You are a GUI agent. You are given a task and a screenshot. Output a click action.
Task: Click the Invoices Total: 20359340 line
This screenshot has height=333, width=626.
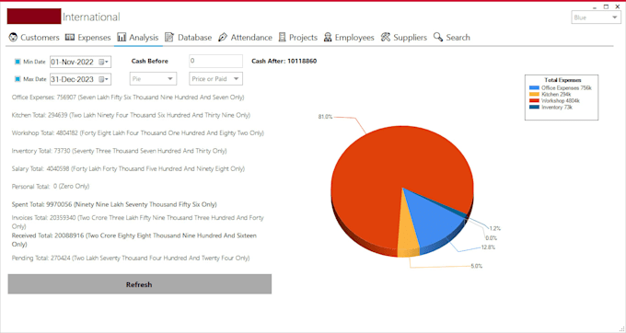138,222
